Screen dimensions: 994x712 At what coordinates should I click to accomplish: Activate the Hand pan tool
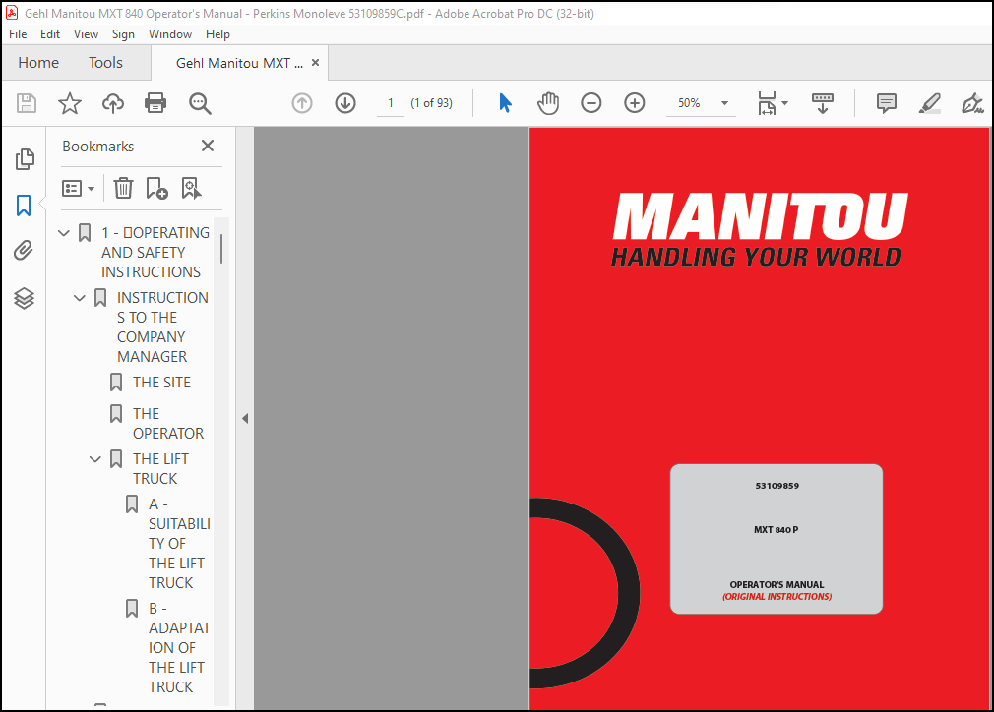[548, 102]
